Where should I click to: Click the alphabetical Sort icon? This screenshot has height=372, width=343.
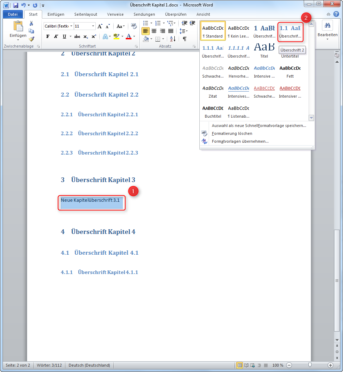(x=173, y=39)
